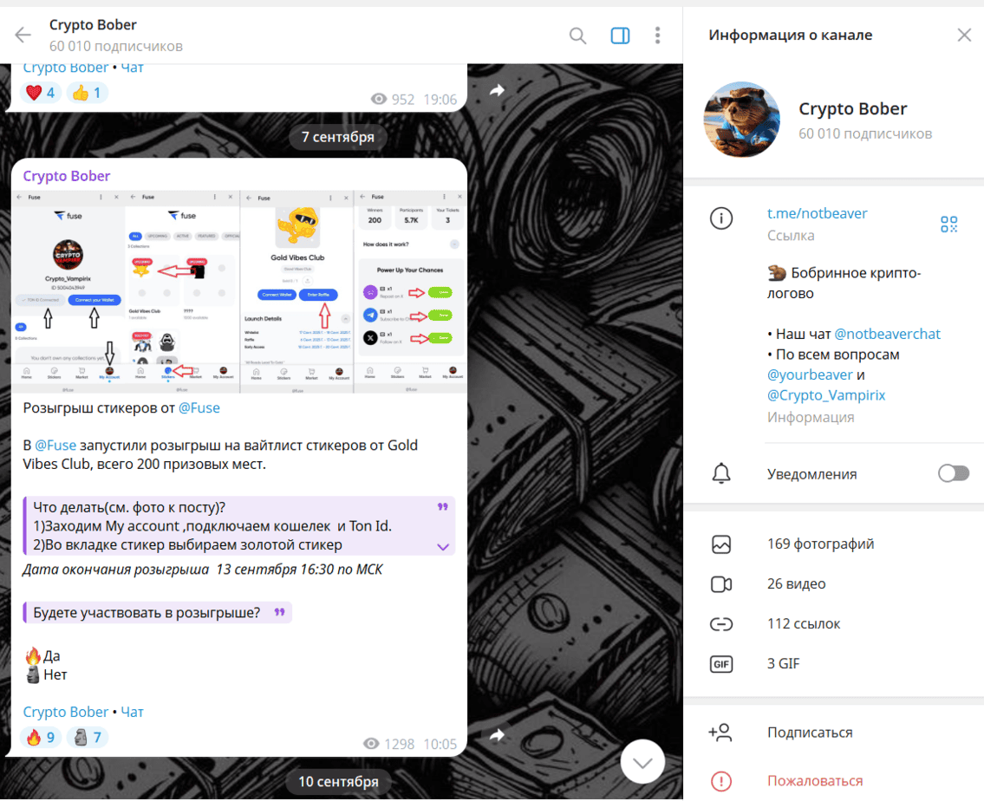Screen dimensions: 984x801
Task: Click the photos icon in channel info
Action: (x=721, y=544)
